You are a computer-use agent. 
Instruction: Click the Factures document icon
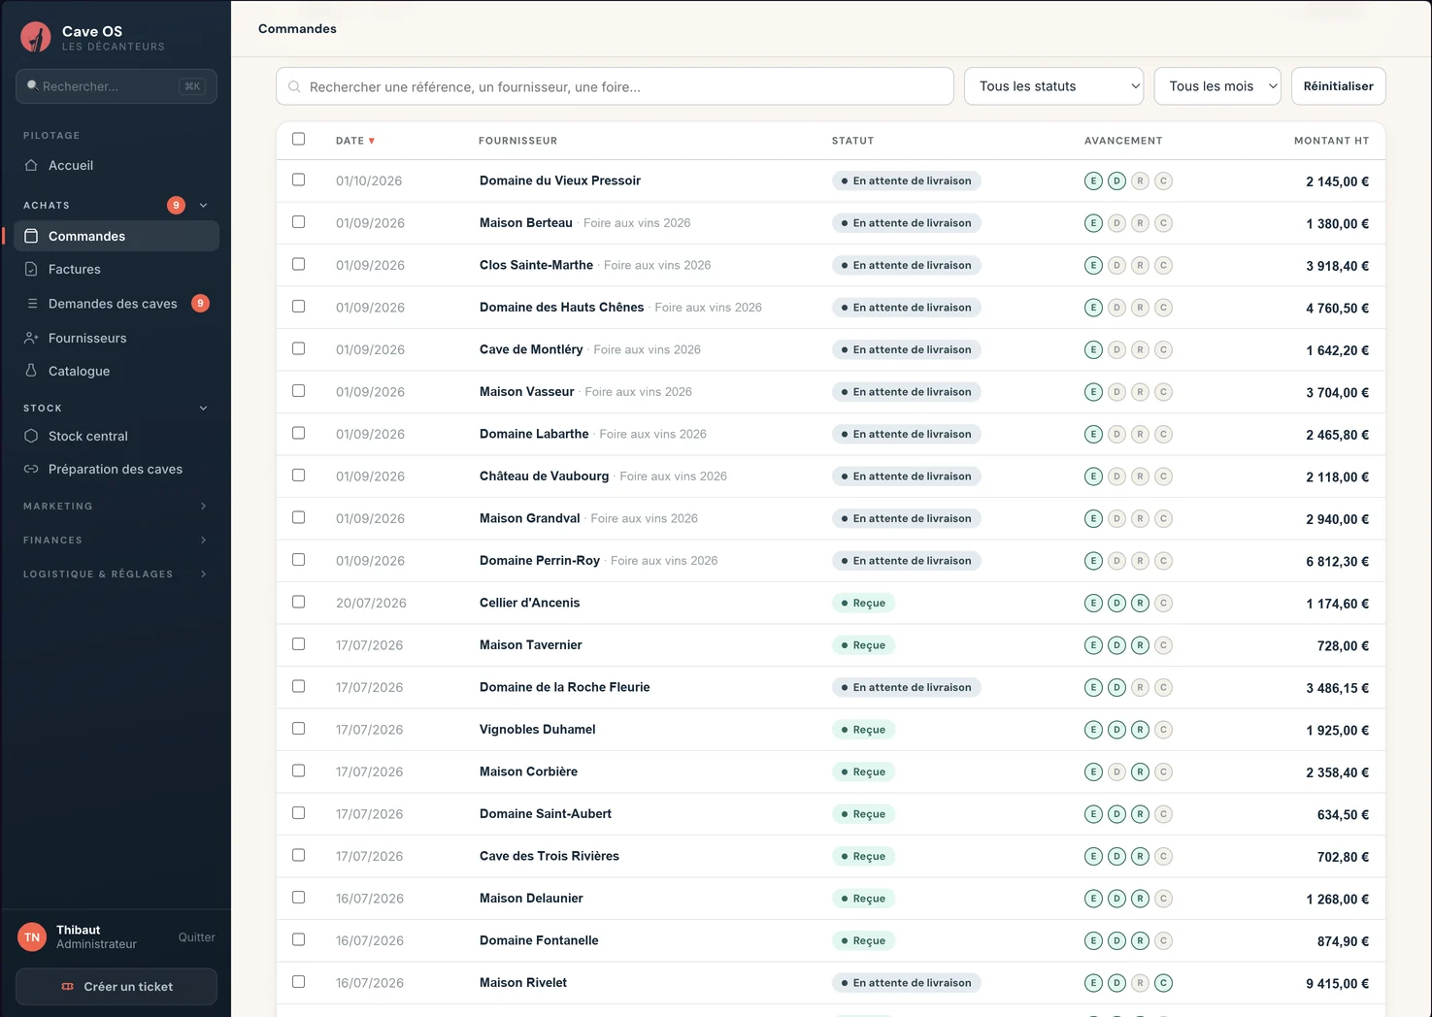pyautogui.click(x=31, y=269)
